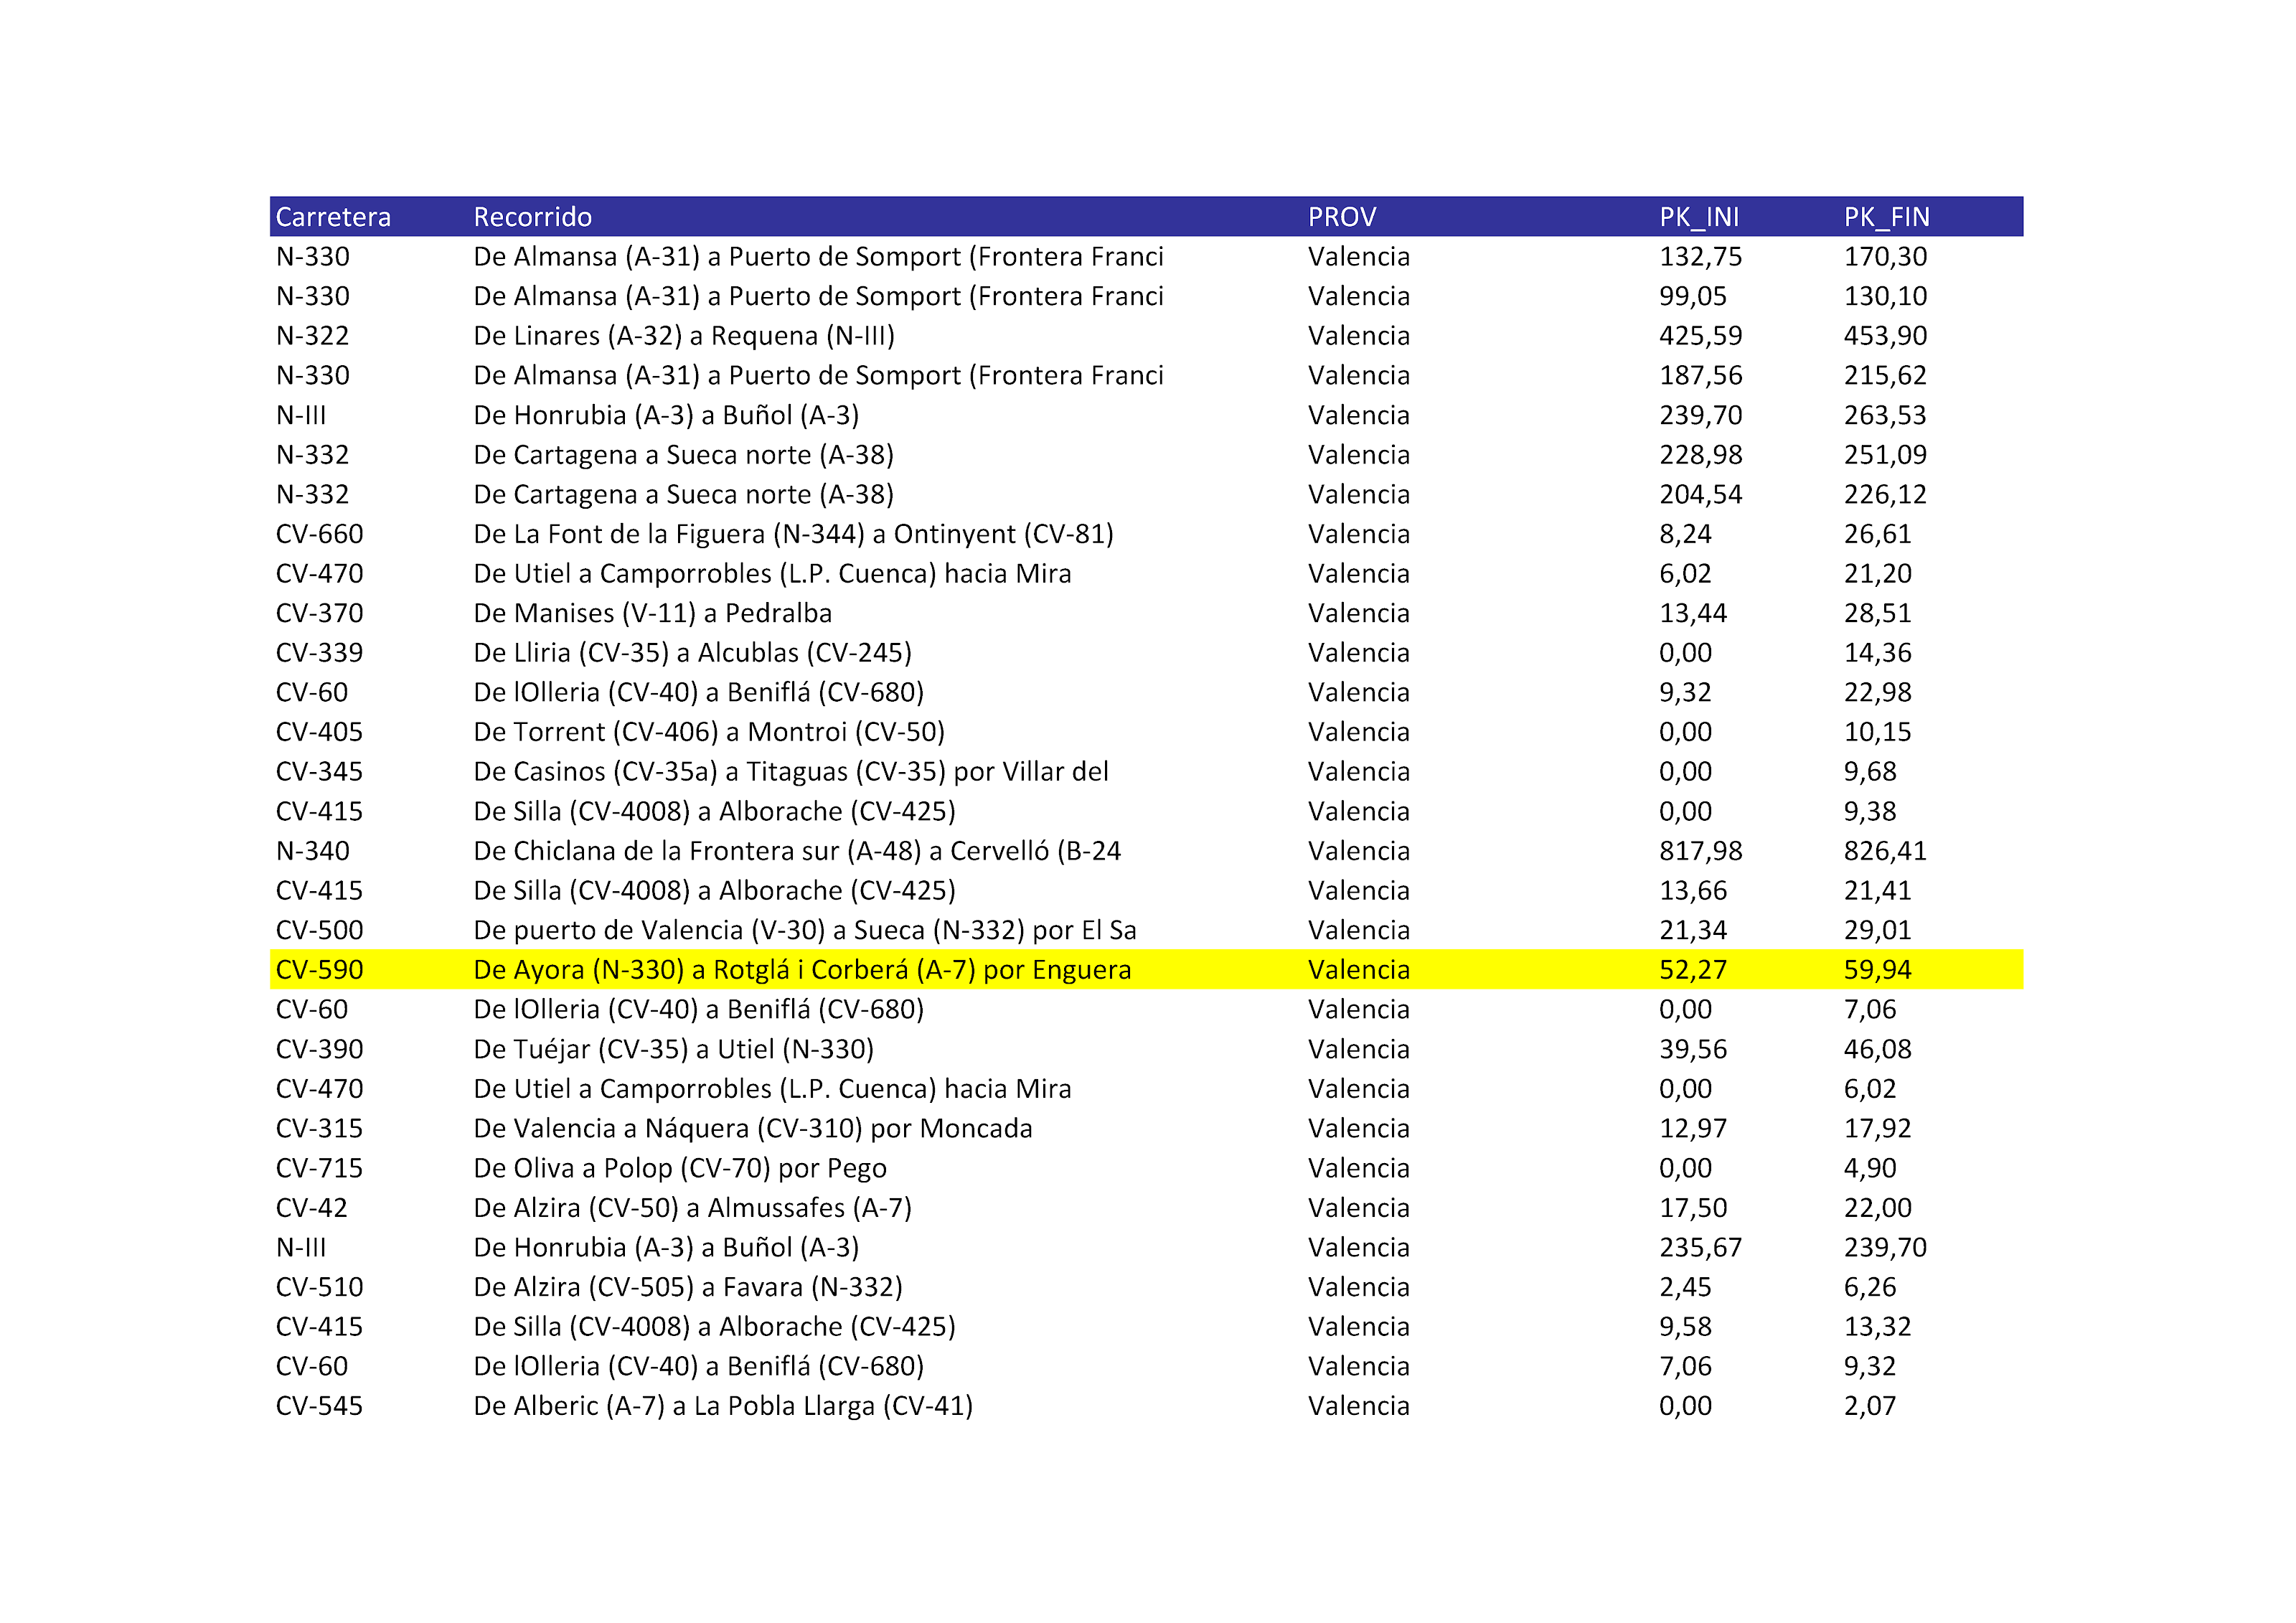Screen dimensions: 2296x1623
Task: Click PK_FIN value 46,08
Action: click(x=1878, y=1049)
